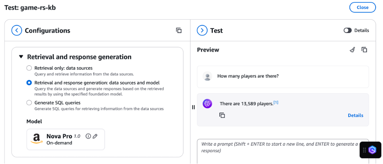383x164 pixels.
Task: Open the Details link in the response
Action: coord(356,115)
